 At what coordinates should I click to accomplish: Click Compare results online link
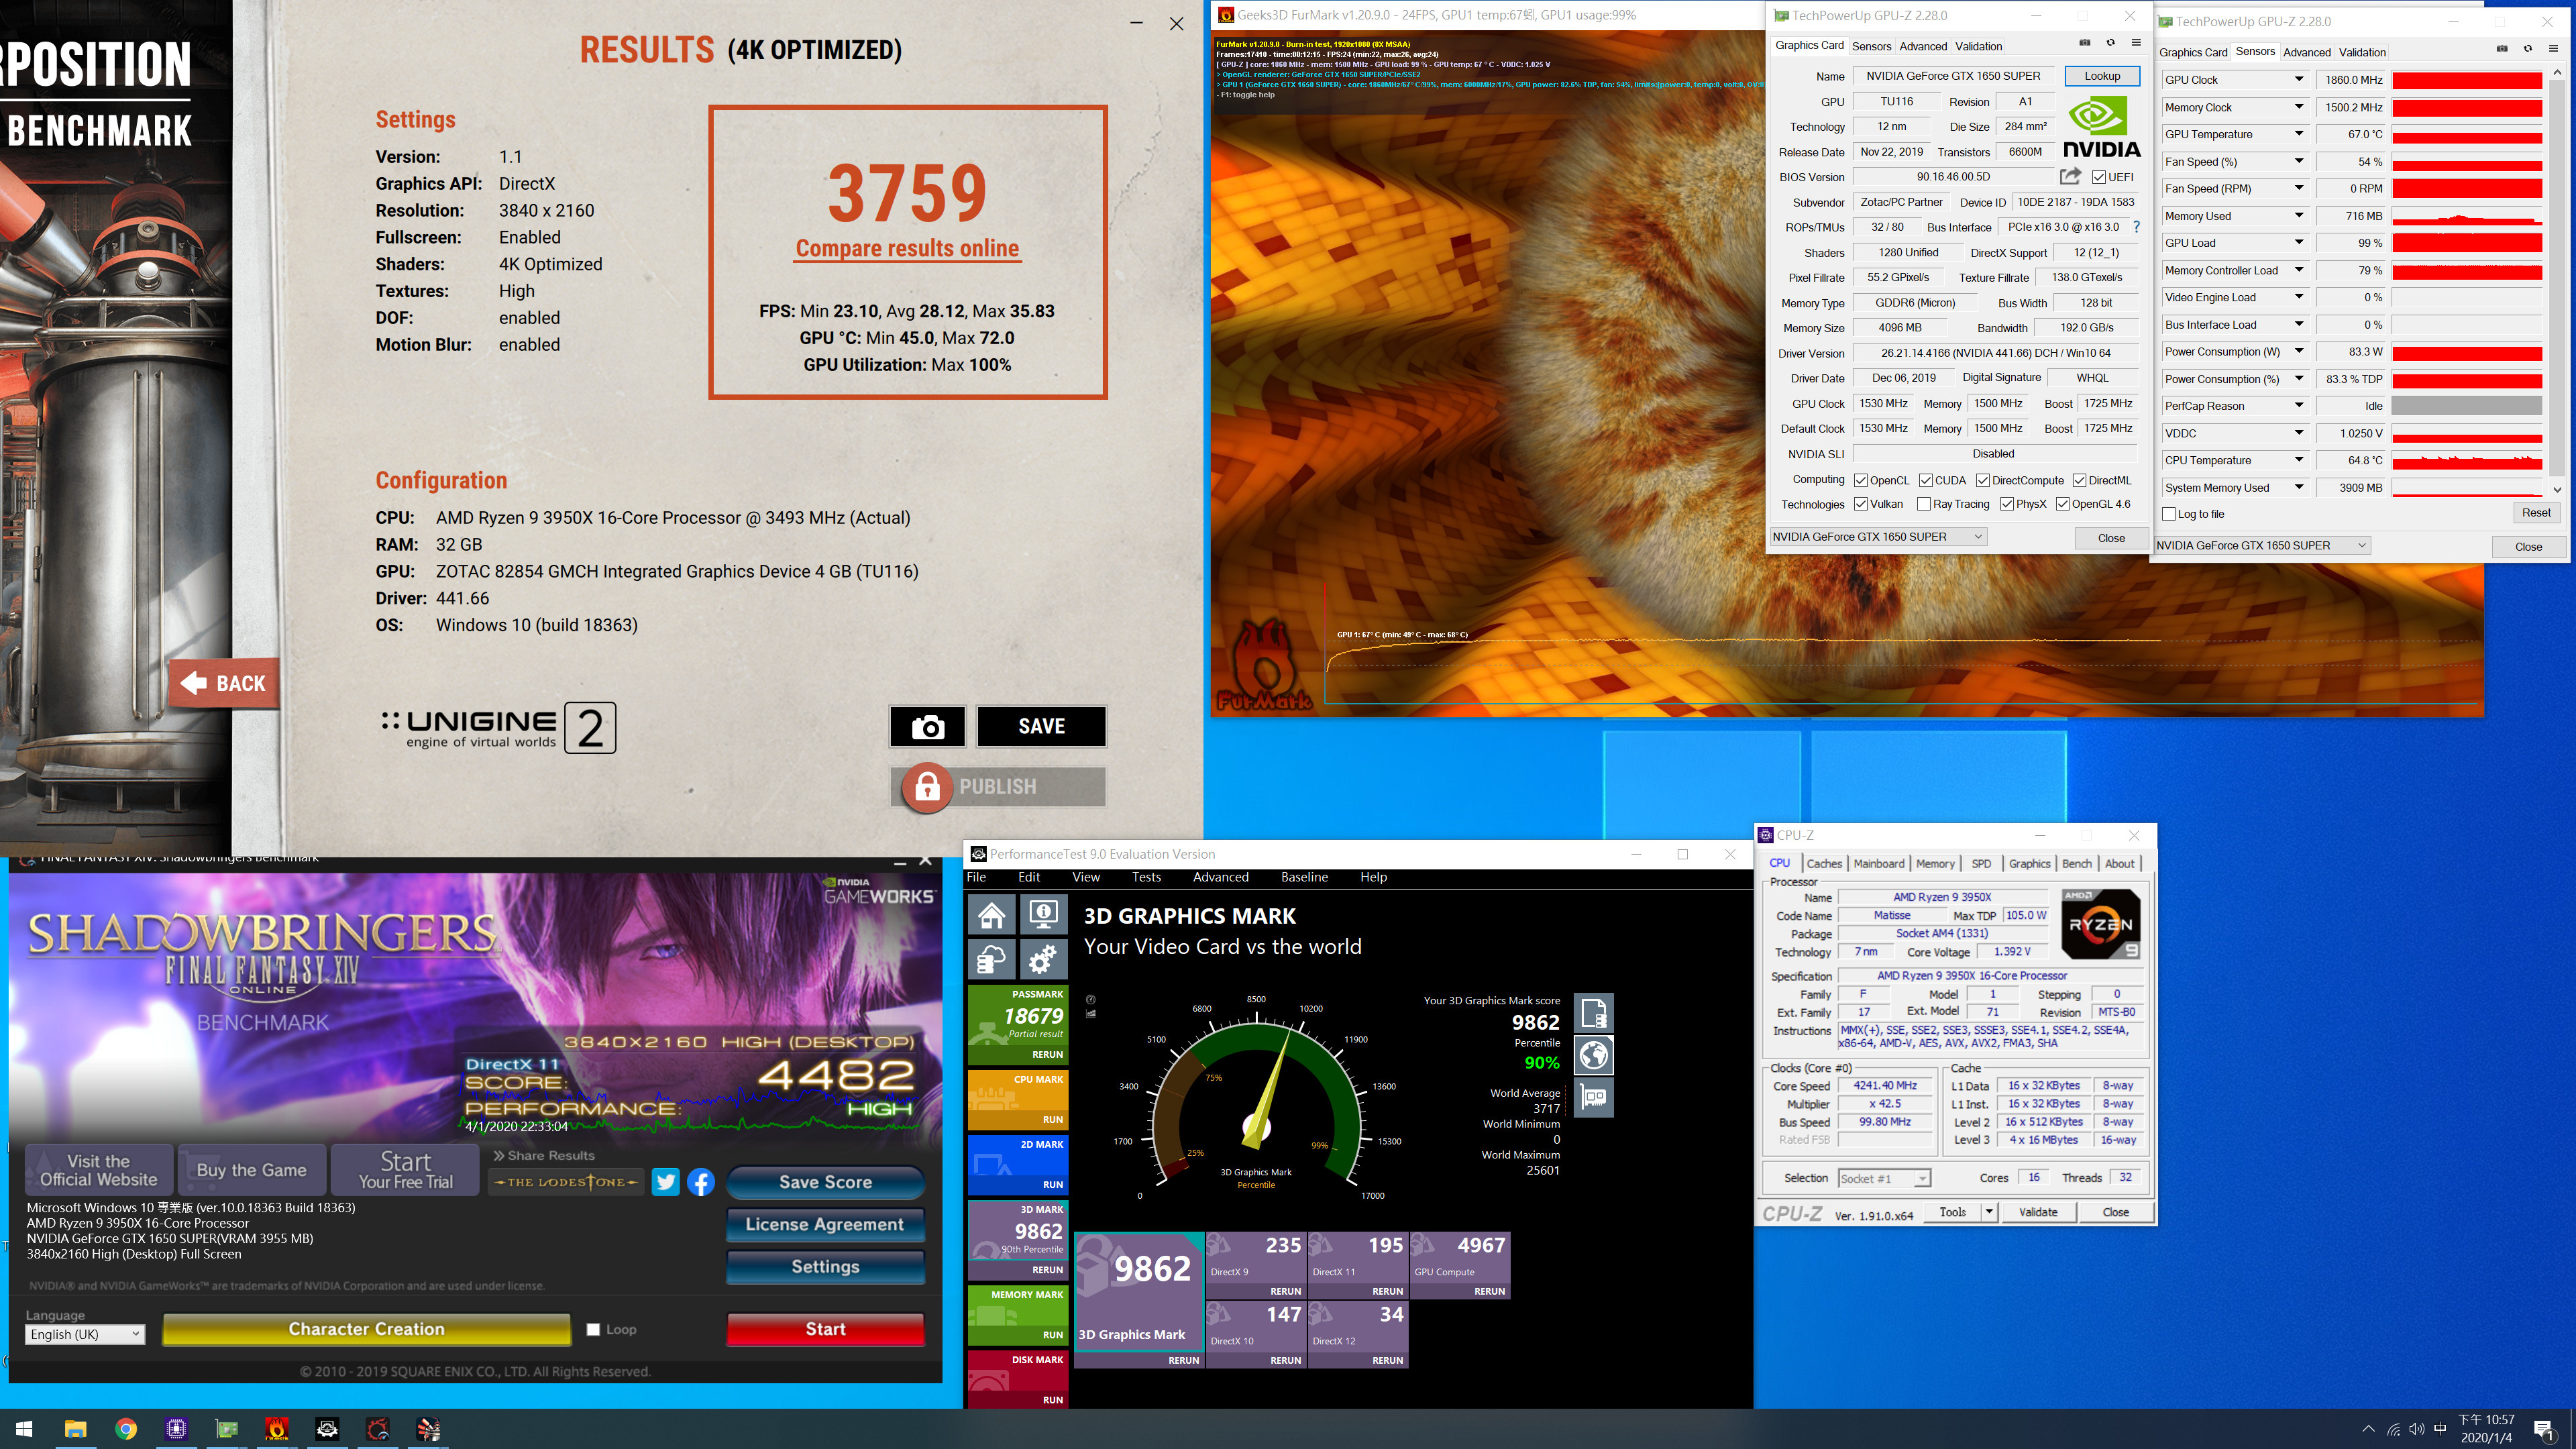[x=907, y=248]
